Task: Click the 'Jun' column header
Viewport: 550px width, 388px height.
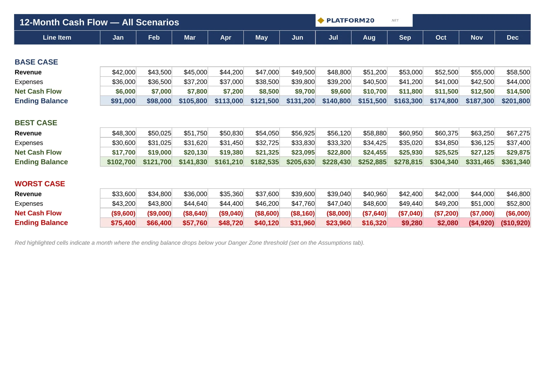Action: tap(298, 38)
